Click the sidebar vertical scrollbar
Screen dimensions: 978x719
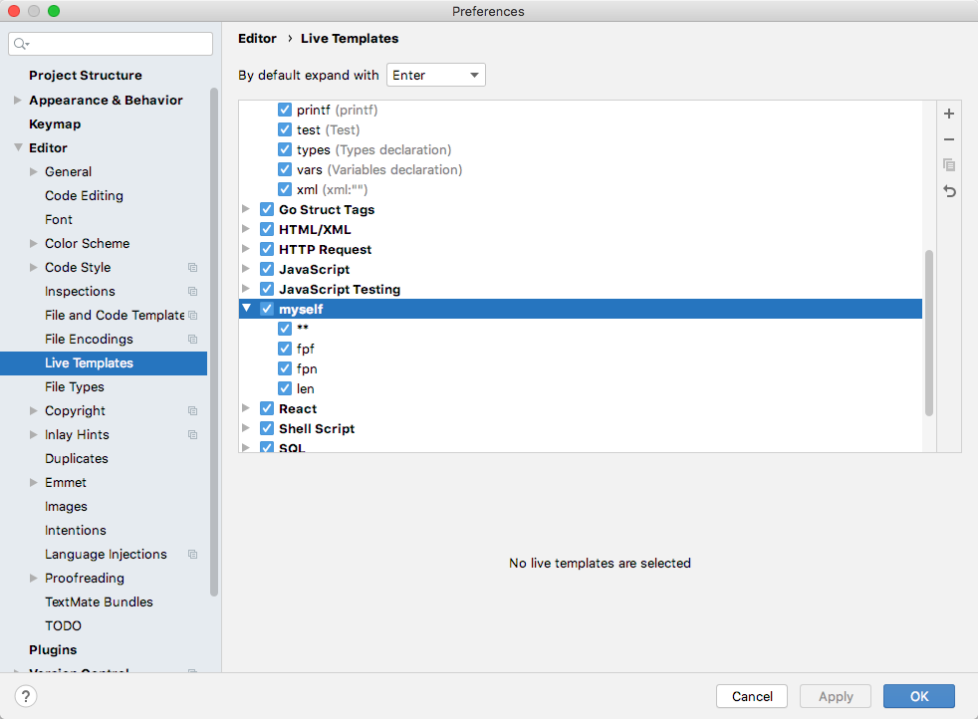[x=214, y=342]
